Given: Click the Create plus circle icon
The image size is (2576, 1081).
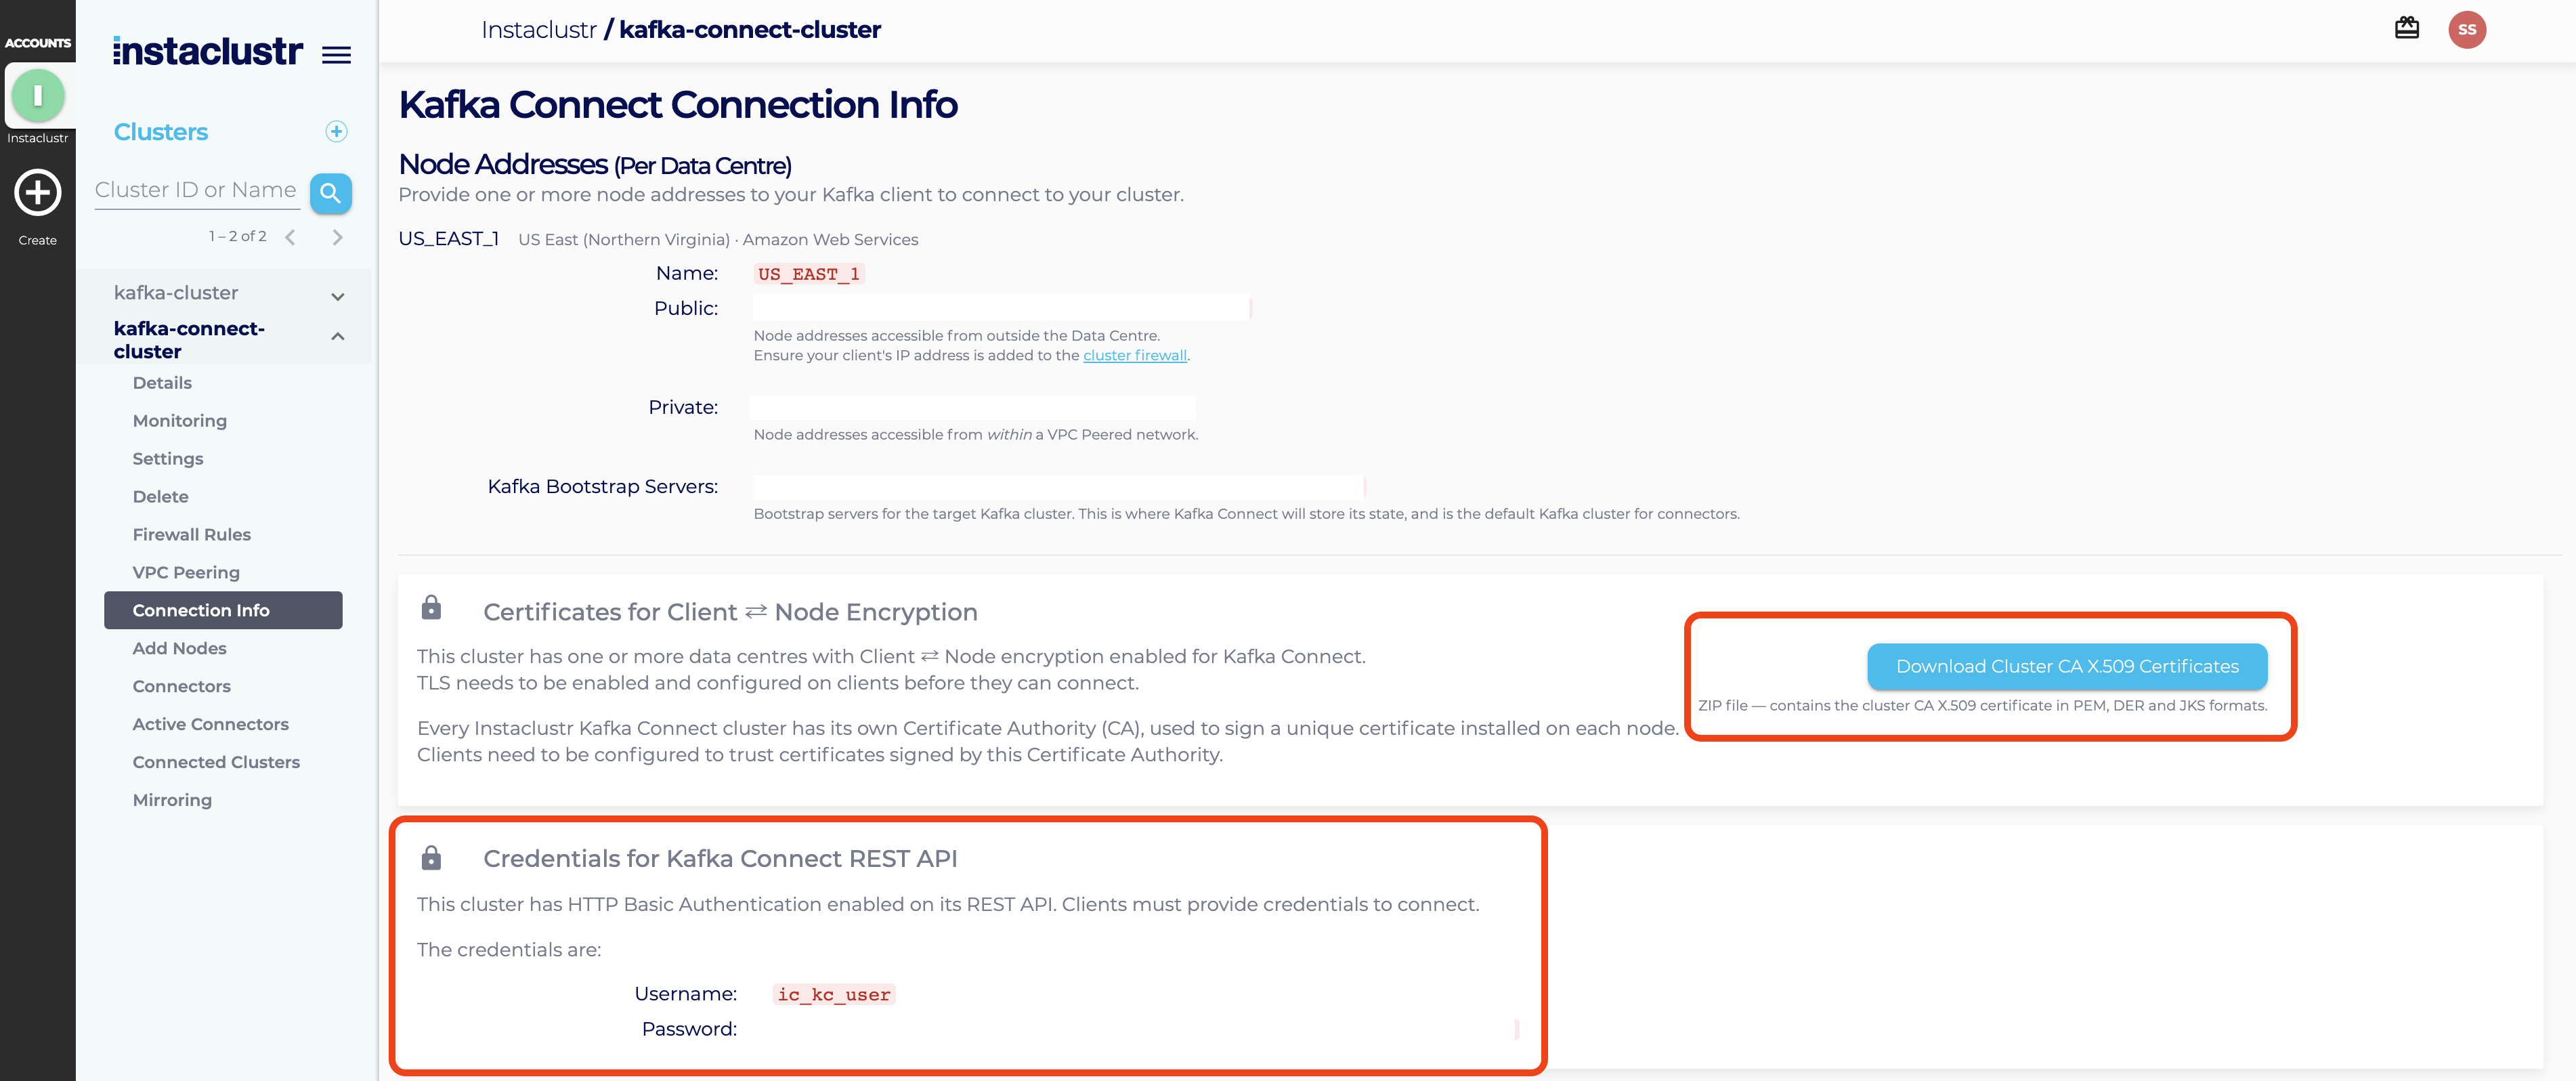Looking at the screenshot, I should point(37,192).
